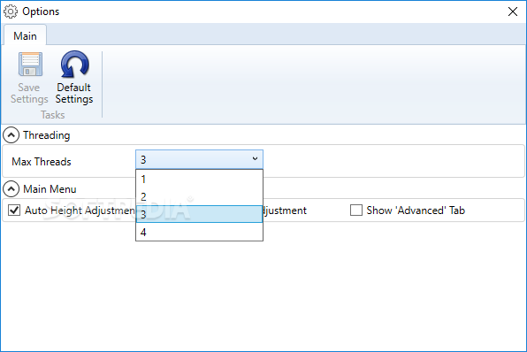This screenshot has height=352, width=527.
Task: Click the Default Settings label text
Action: coord(74,93)
